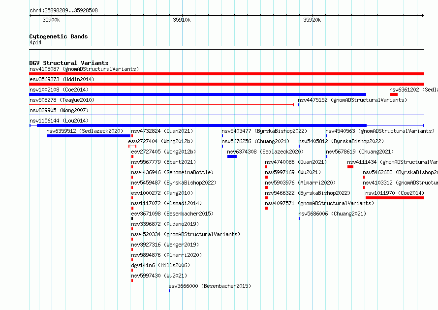438x310 pixels.
Task: Click the Cytogenetic Bands track title
Action: pos(59,36)
